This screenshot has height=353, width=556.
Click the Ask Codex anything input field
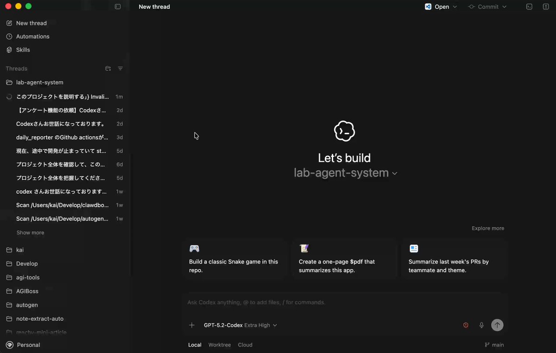pyautogui.click(x=344, y=302)
